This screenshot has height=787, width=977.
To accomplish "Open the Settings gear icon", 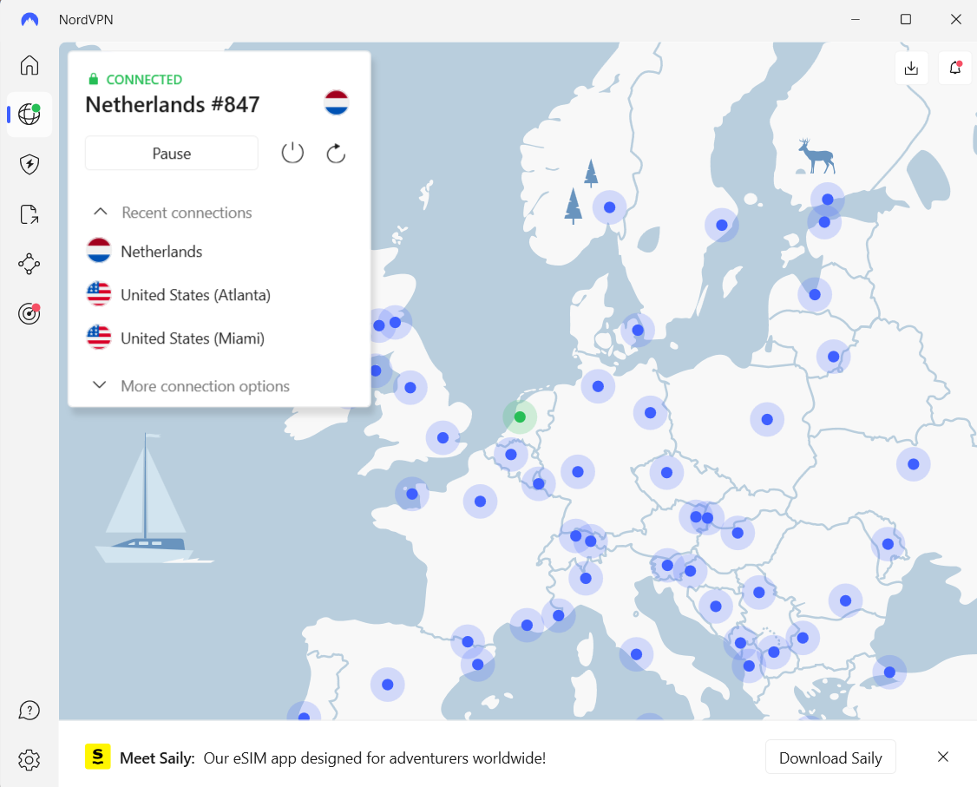I will point(30,760).
